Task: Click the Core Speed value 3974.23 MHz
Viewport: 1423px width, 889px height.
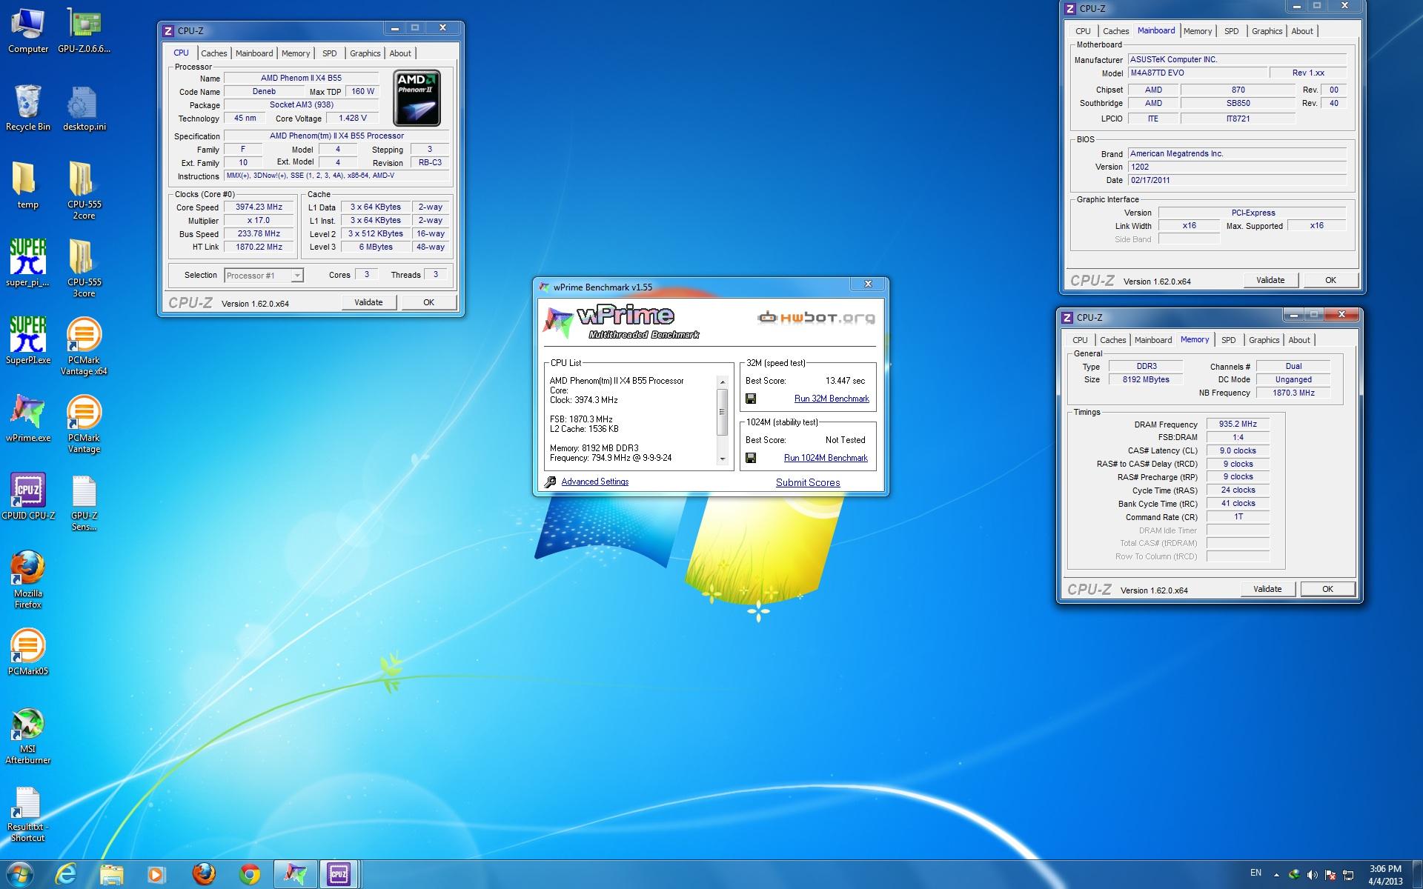Action: [259, 207]
